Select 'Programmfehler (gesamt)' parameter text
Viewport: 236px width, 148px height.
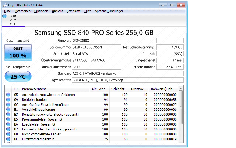pos(42,119)
